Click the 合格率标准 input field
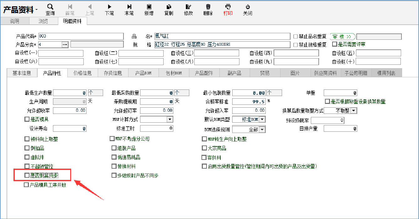The width and height of the screenshot is (419, 219). [249, 102]
